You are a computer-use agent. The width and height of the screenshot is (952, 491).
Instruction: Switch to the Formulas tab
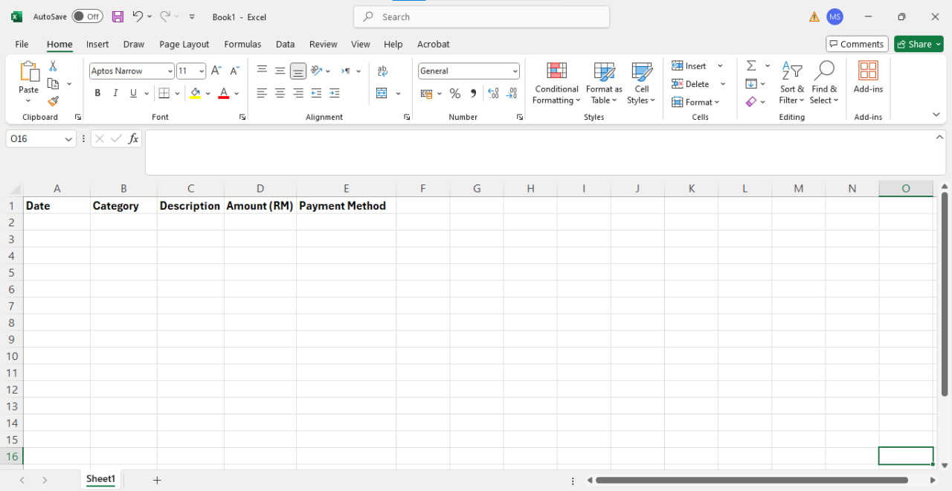[242, 45]
